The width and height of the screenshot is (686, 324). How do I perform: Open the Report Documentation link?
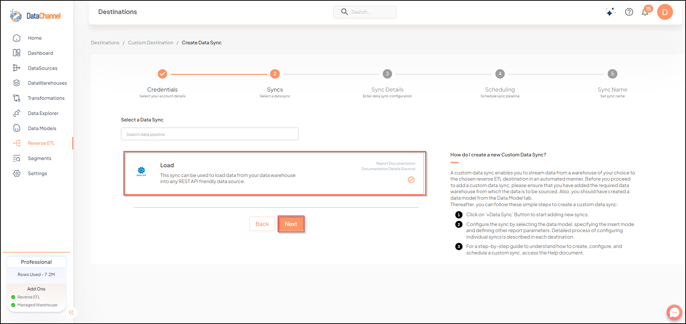[396, 163]
